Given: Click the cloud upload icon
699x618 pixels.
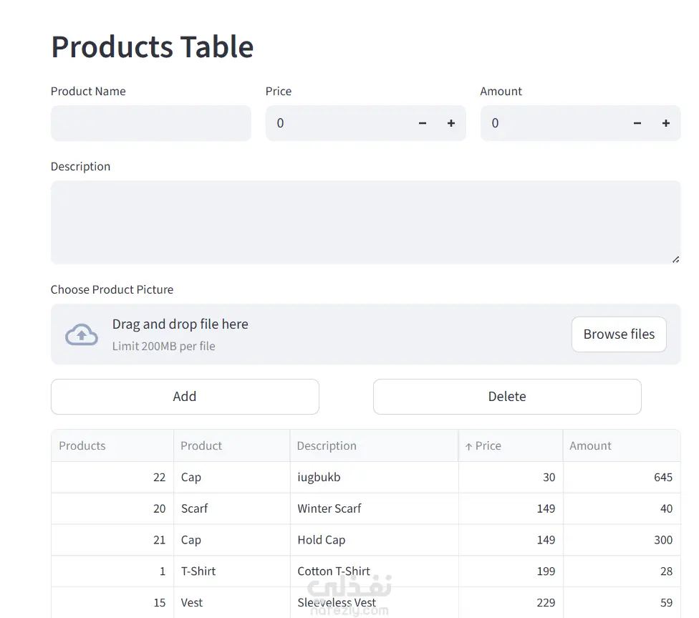Looking at the screenshot, I should tap(82, 334).
